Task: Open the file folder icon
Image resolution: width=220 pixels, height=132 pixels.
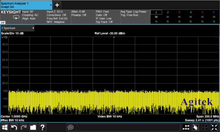Action: (33, 127)
